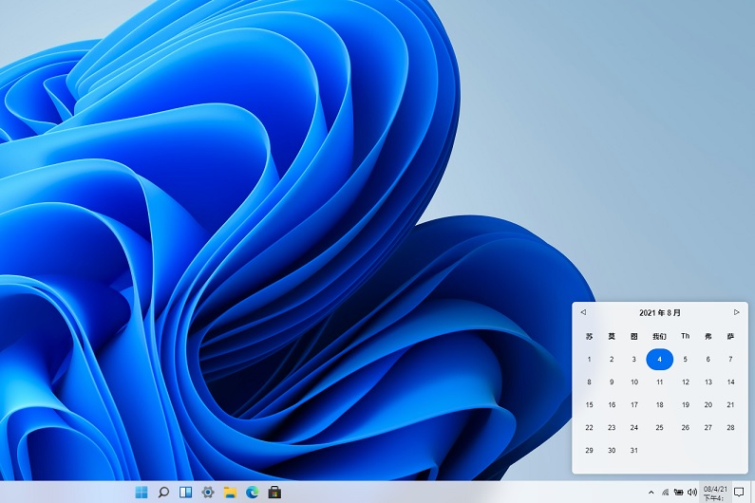This screenshot has height=503, width=755.
Task: Click the Th weekday header
Action: point(685,336)
